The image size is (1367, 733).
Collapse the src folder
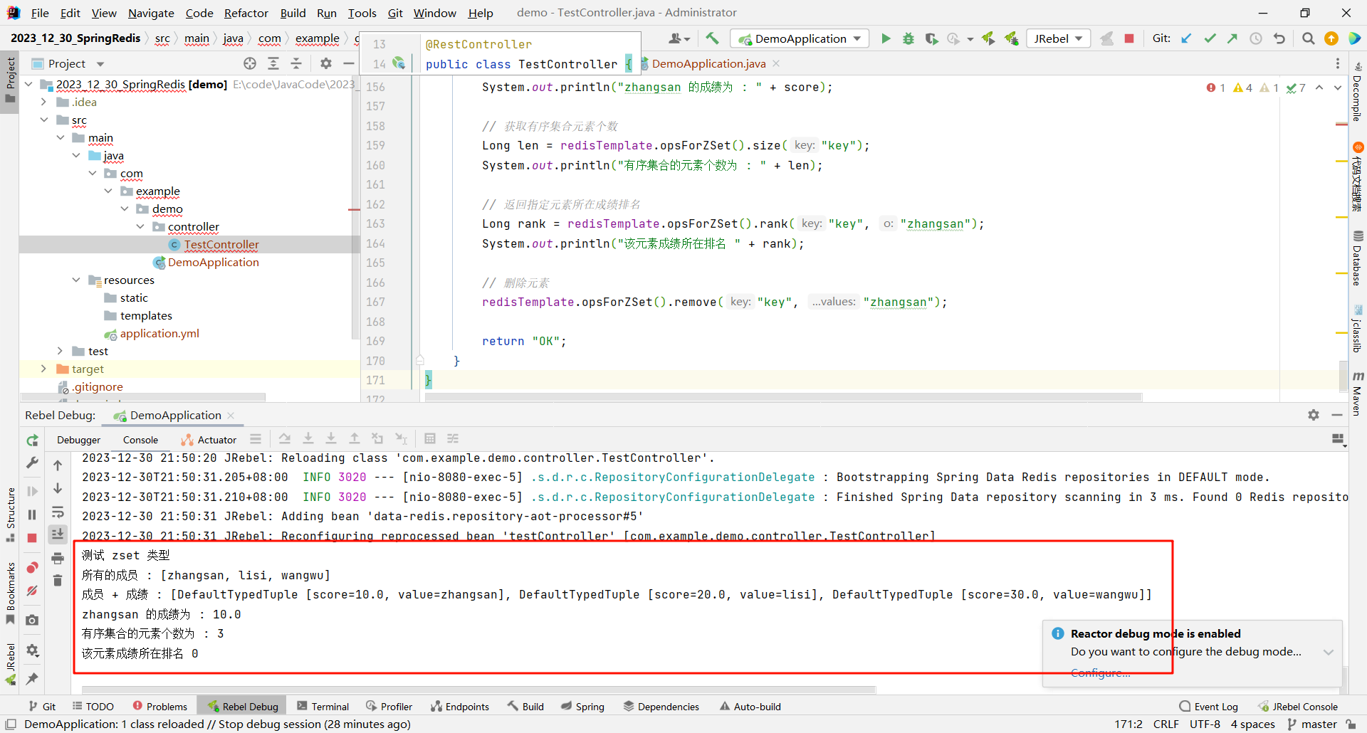(44, 120)
